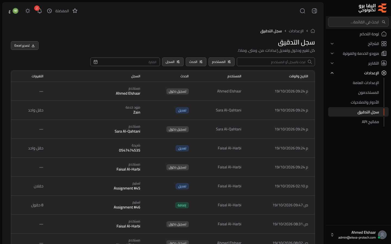Toggle sidebar collapse panel icon
The height and width of the screenshot is (244, 391).
pos(314,11)
